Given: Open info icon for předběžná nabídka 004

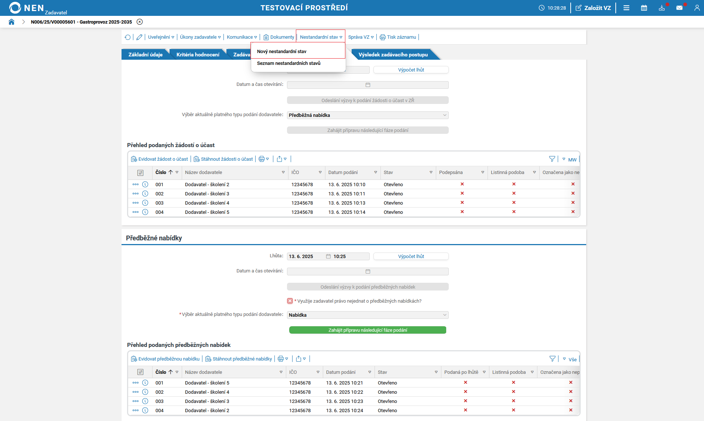Looking at the screenshot, I should [145, 410].
